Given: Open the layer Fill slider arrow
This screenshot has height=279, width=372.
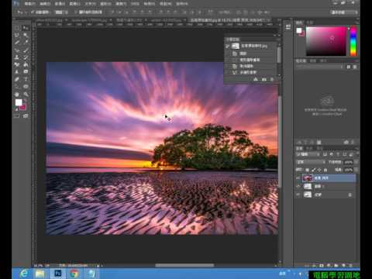Looking at the screenshot, I should click(x=356, y=170).
